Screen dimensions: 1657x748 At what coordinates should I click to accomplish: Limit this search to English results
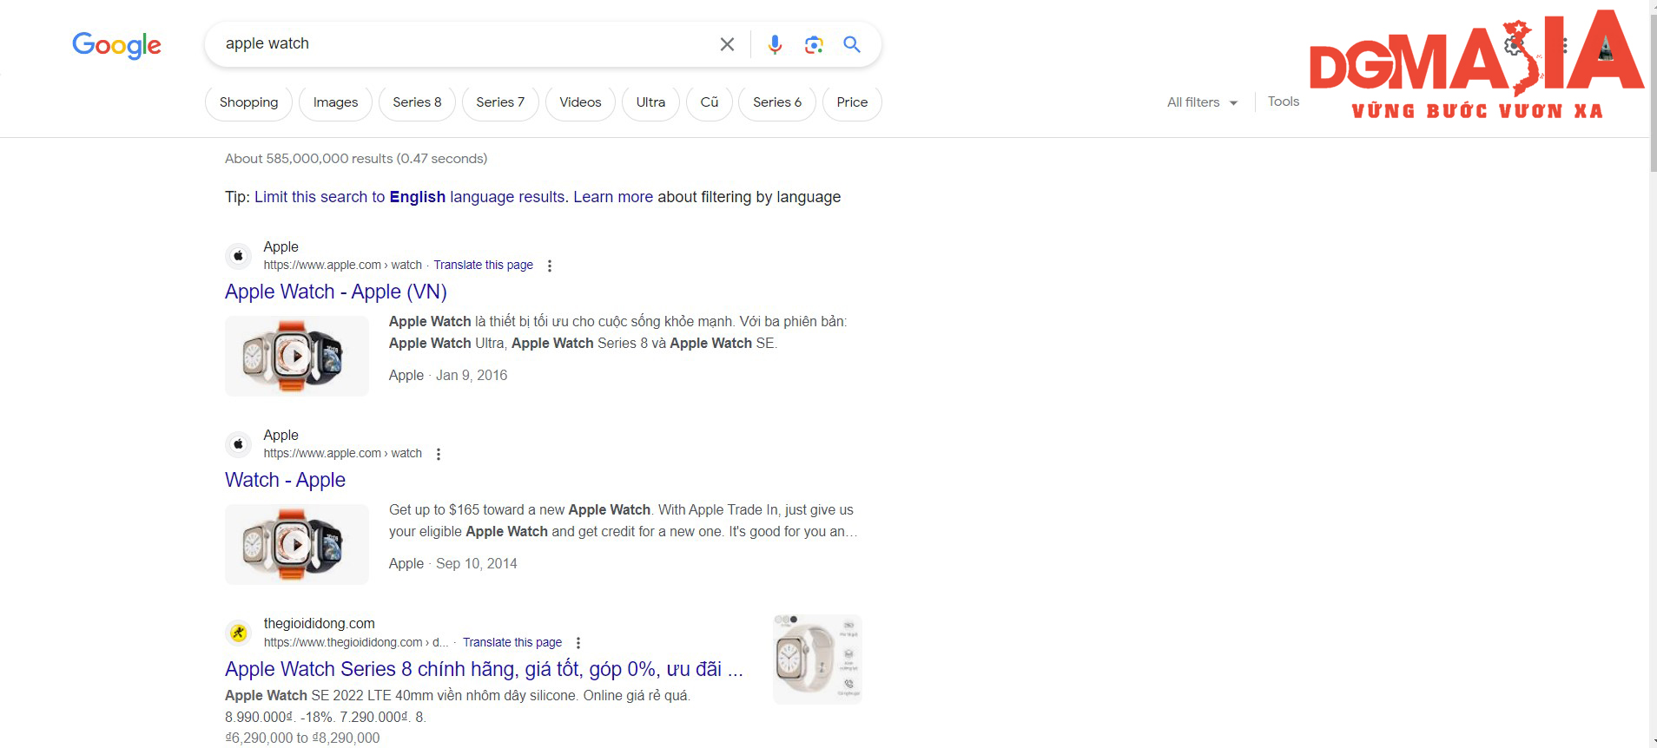tap(410, 197)
